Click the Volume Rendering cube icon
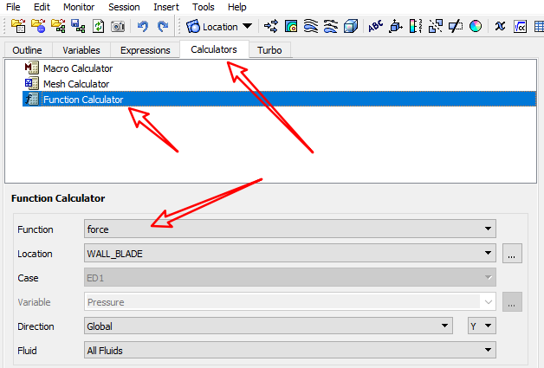The height and width of the screenshot is (368, 544). 352,27
